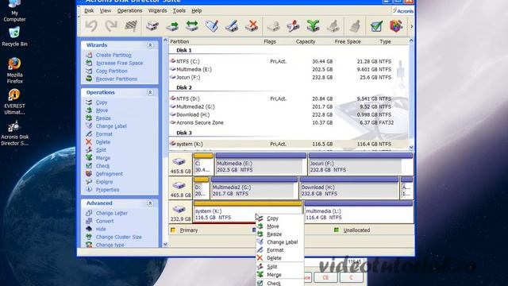This screenshot has height=286, width=508.
Task: Click the Change Label tag toolbar icon
Action: coord(212,26)
